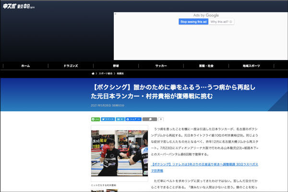
Task: Go to スポーツ総合 in the breadcrumb
Action: coord(106,73)
